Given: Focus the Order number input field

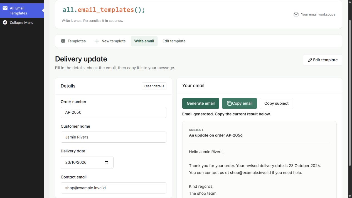Looking at the screenshot, I should (114, 112).
